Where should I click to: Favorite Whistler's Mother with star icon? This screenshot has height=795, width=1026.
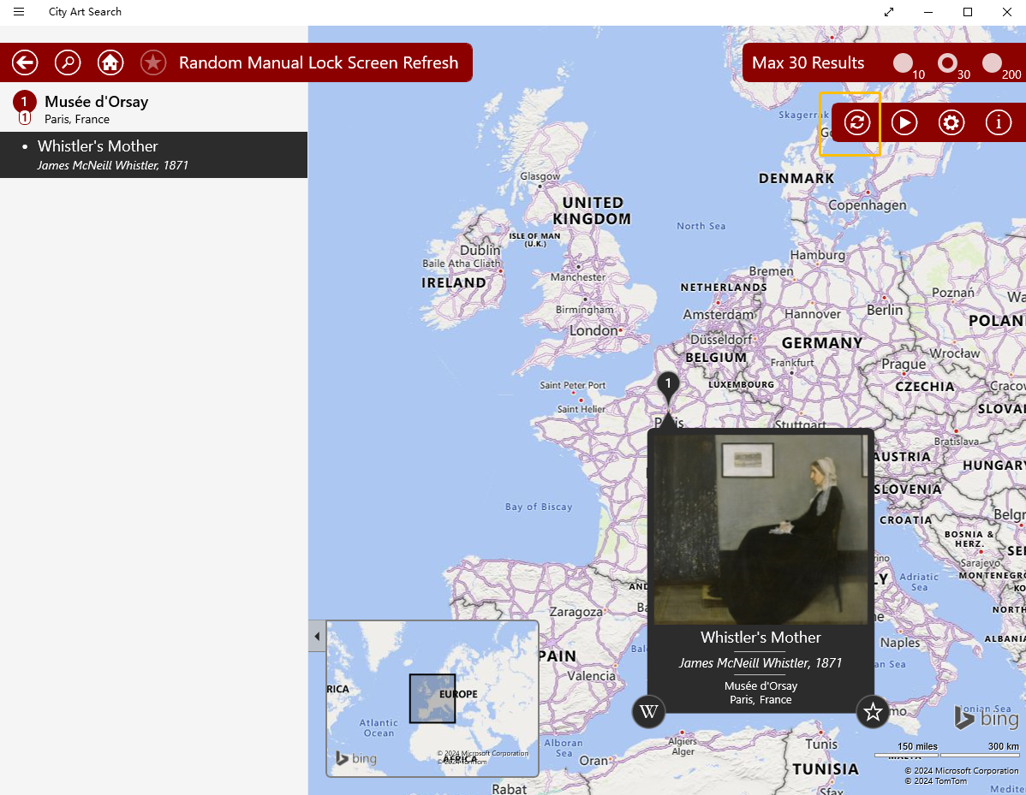(x=873, y=711)
